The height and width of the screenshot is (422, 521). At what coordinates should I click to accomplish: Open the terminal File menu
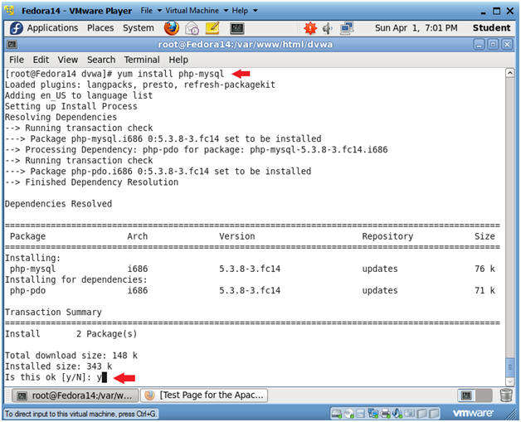17,60
